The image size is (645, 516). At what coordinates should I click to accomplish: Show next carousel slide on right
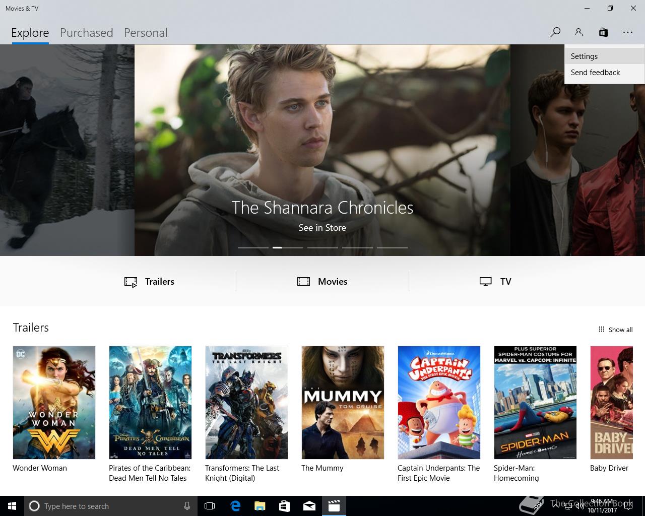pos(577,150)
